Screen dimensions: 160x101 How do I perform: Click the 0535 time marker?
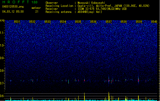(x=78, y=22)
